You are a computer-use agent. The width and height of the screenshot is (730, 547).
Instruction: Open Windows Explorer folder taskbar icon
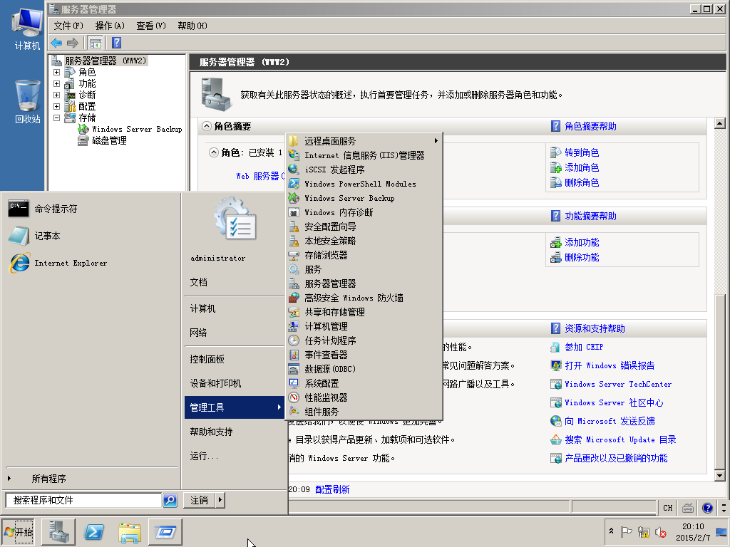click(x=130, y=532)
